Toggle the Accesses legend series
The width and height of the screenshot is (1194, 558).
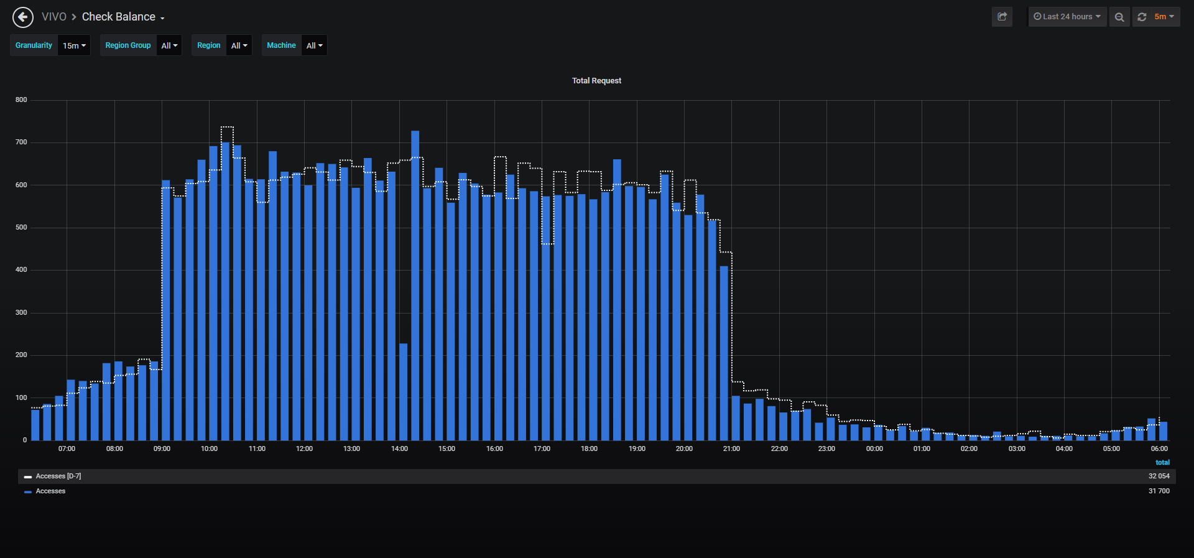tap(50, 491)
